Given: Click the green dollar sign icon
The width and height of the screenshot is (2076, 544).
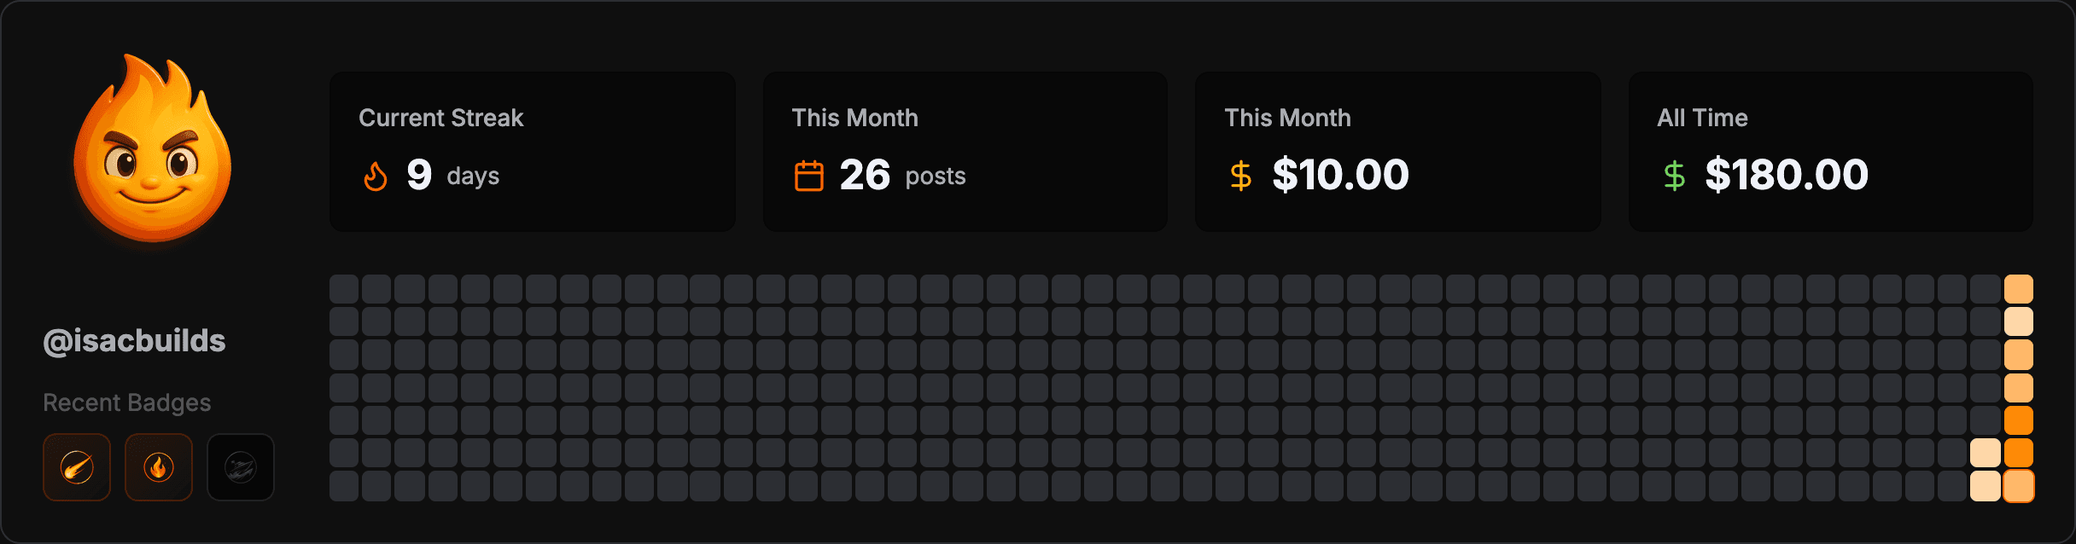Looking at the screenshot, I should tap(1673, 176).
